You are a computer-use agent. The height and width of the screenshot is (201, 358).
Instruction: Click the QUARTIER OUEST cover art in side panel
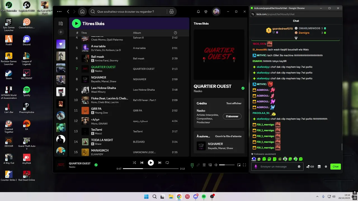(219, 55)
